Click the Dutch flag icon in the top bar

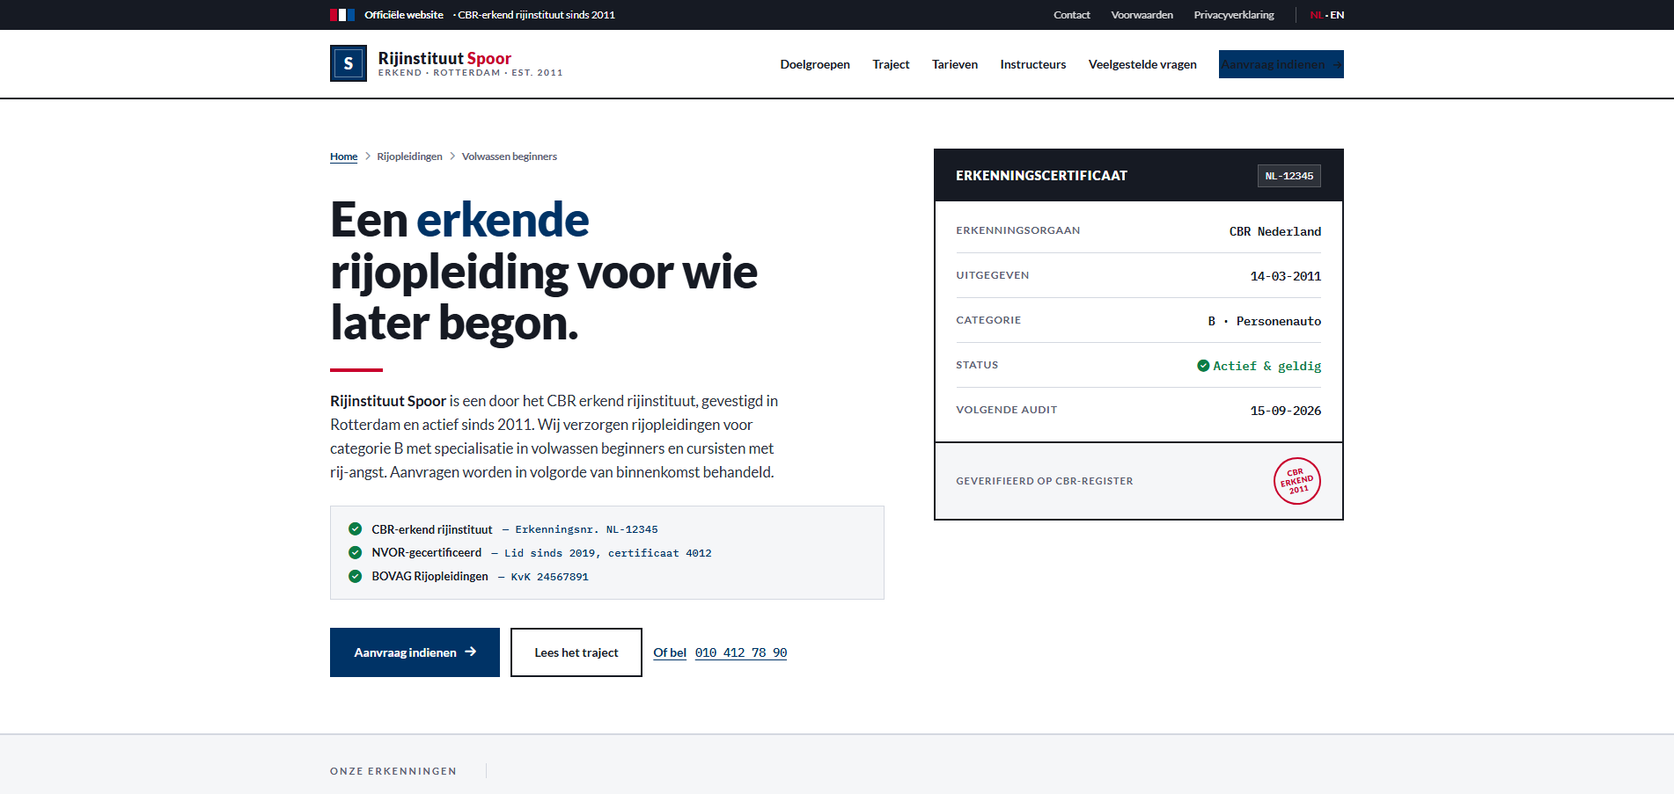click(342, 15)
